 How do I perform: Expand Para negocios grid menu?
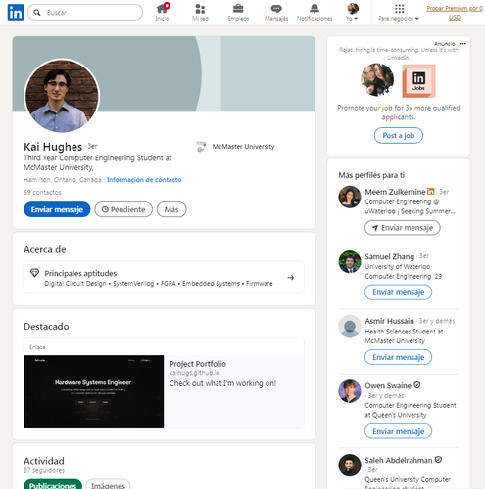[399, 12]
